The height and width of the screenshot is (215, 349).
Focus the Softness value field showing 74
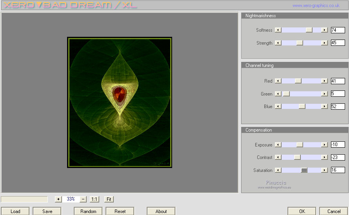tap(338, 30)
